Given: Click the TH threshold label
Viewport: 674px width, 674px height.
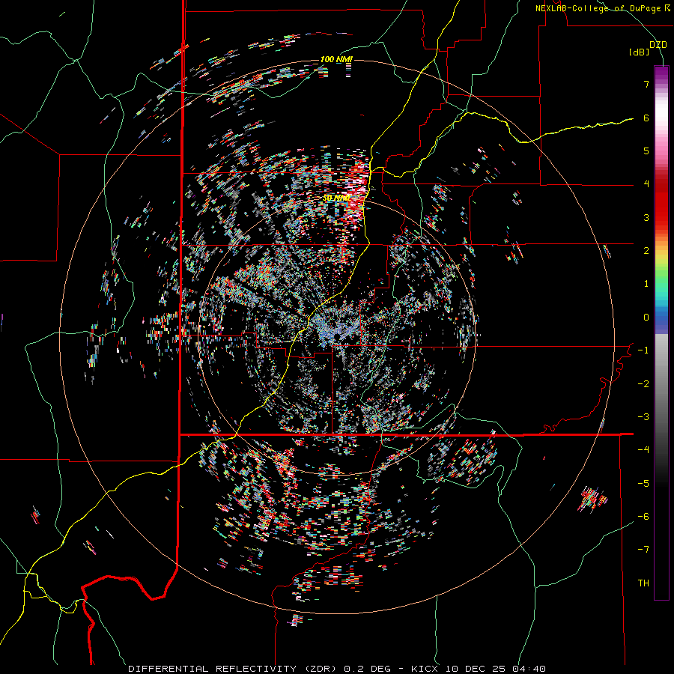Looking at the screenshot, I should (x=643, y=583).
